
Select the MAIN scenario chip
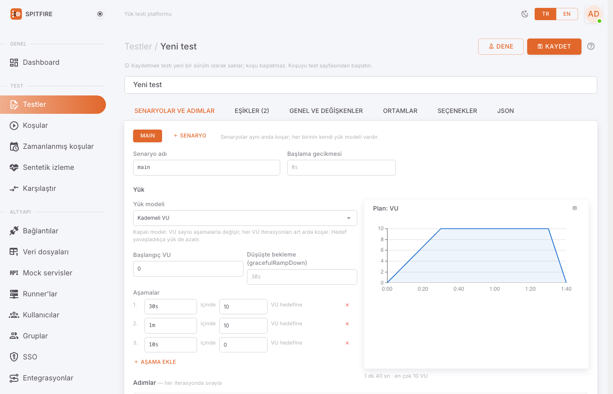[x=148, y=136]
